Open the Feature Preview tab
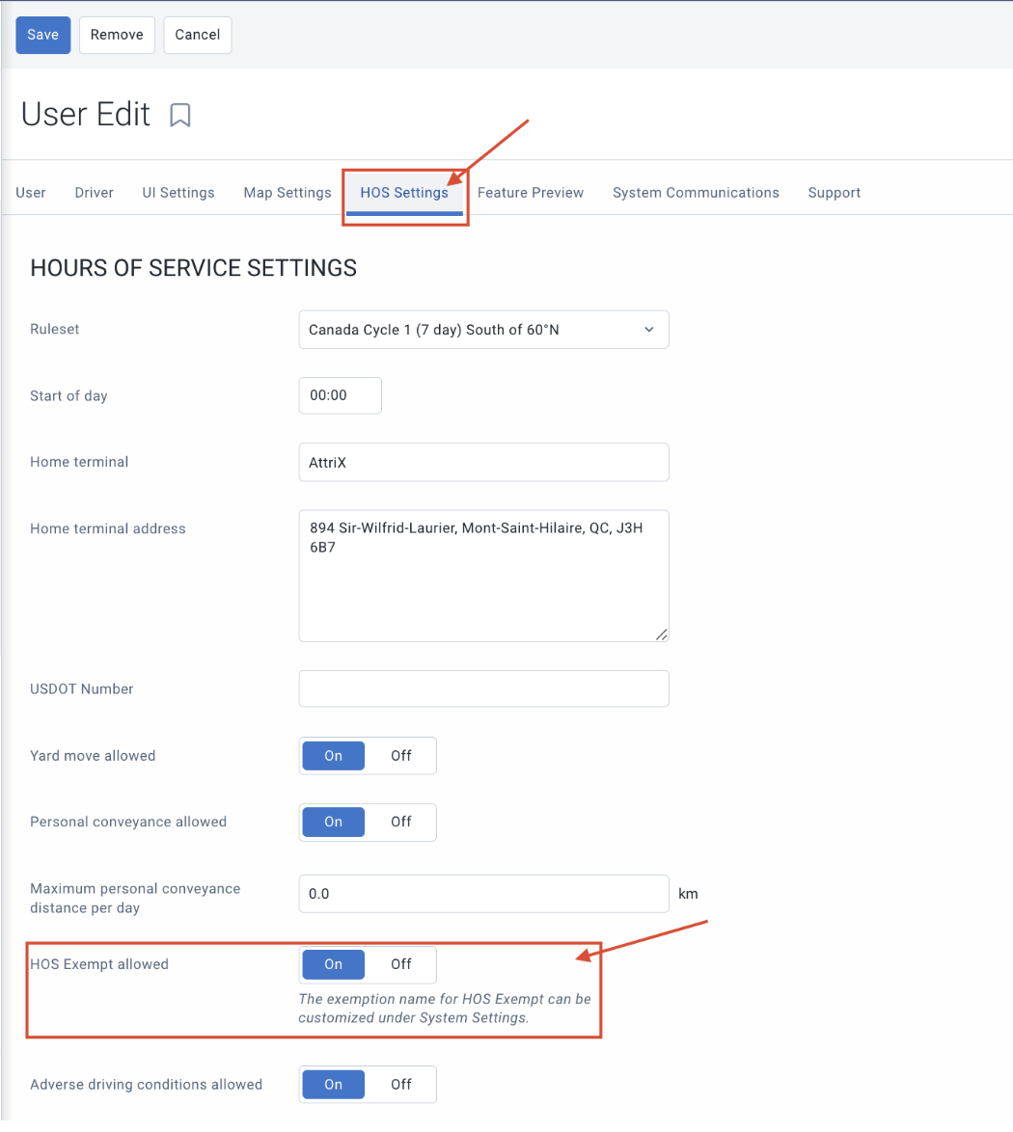This screenshot has height=1132, width=1013. (531, 193)
